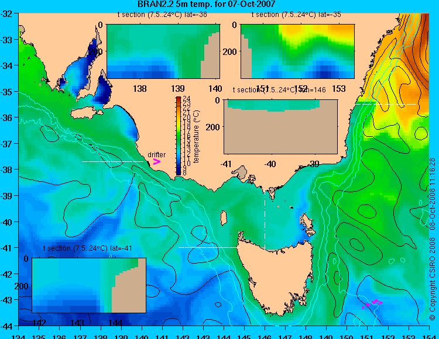439x339 pixels.
Task: Click the 24 tick on the color bar
Action: 187,98
